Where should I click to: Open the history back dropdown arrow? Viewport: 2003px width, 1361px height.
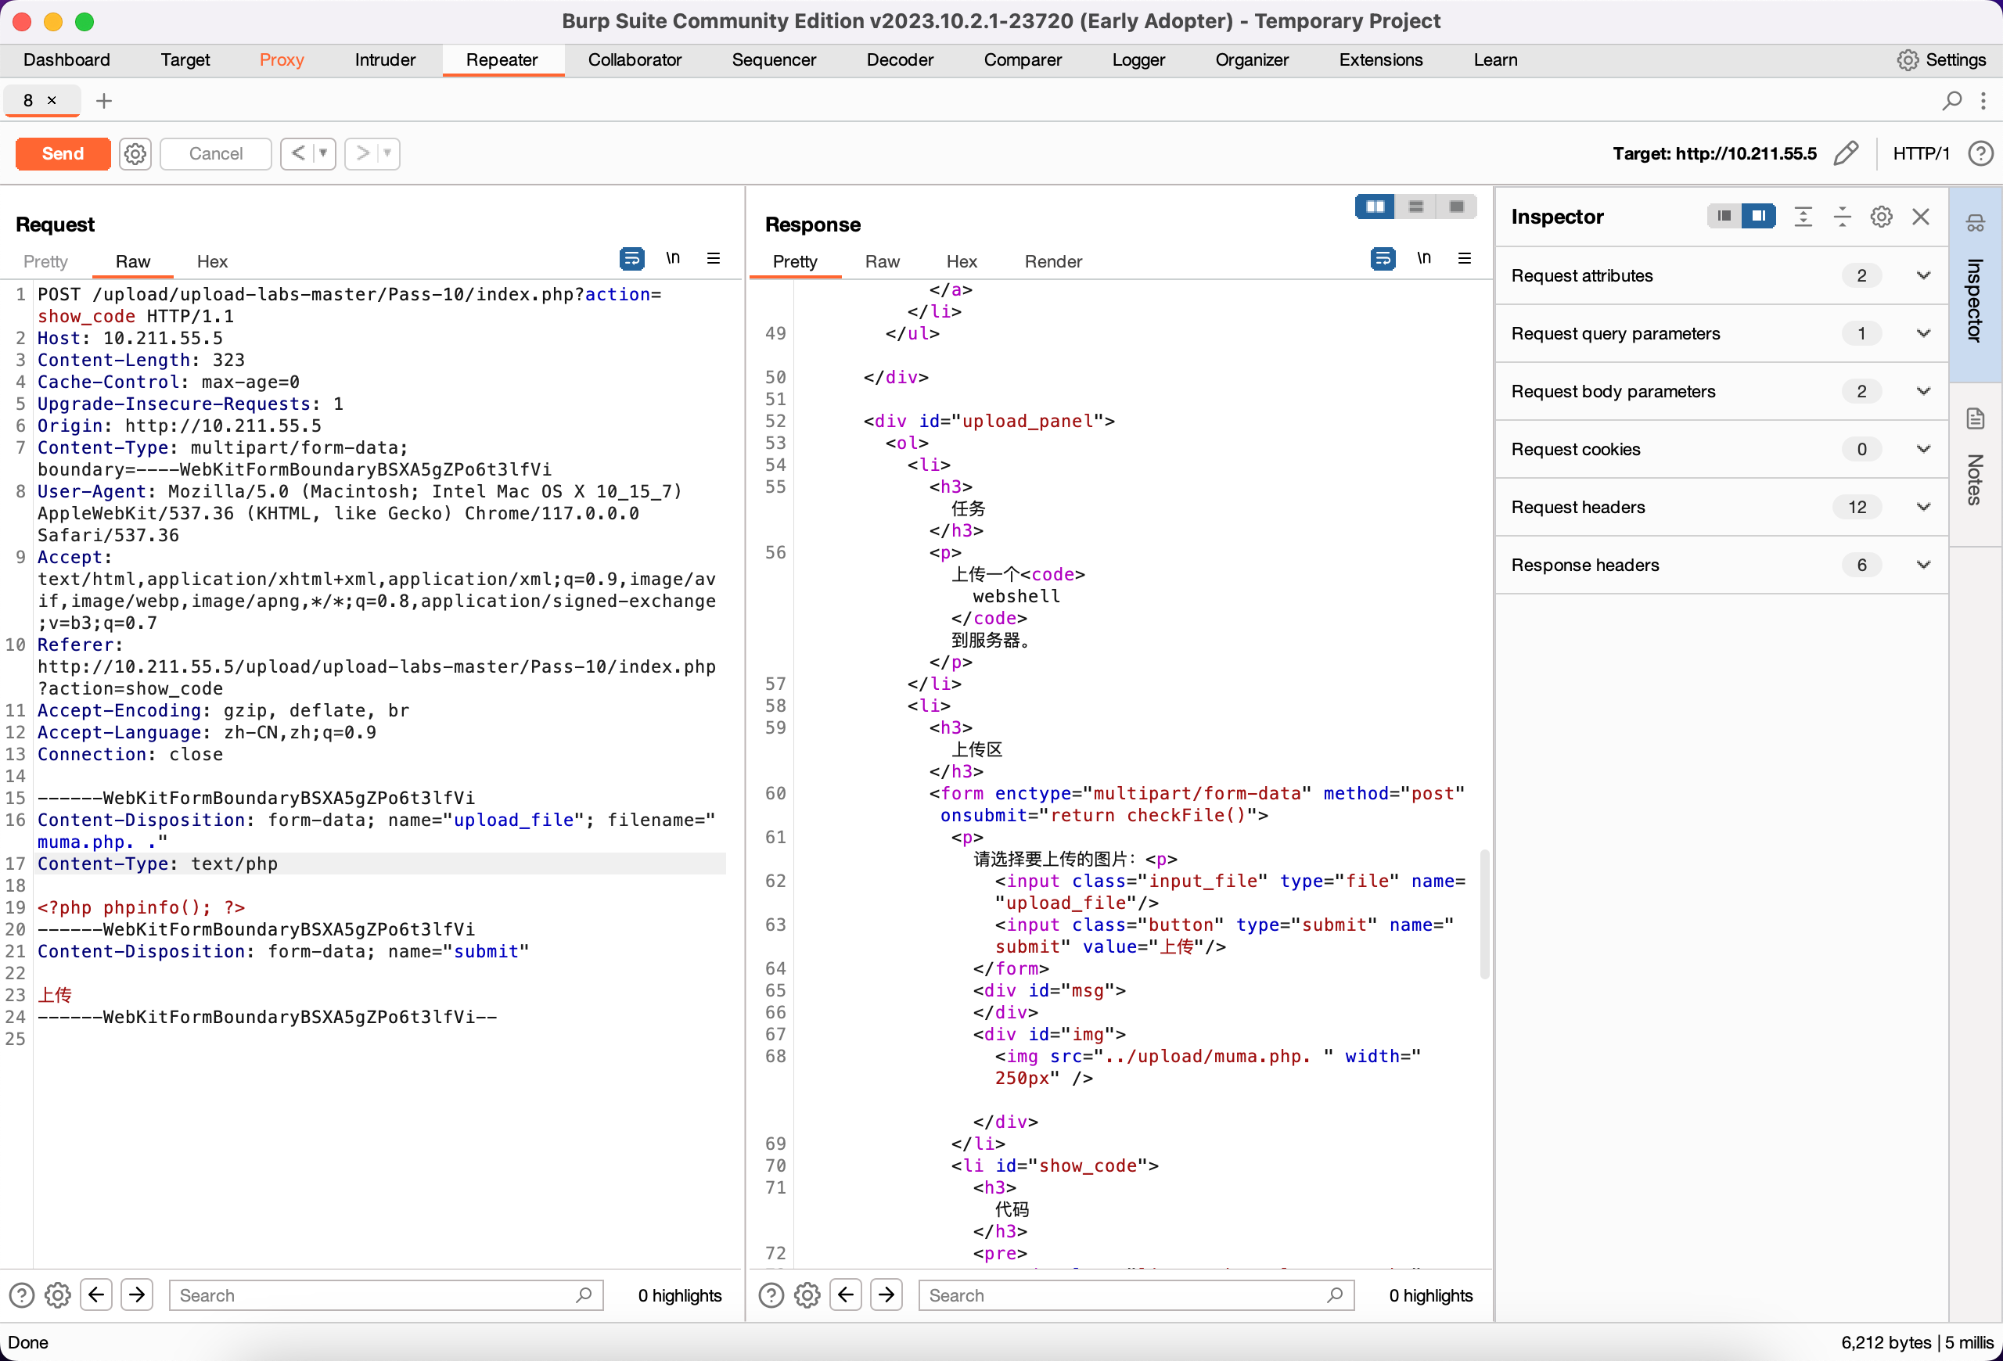[324, 153]
